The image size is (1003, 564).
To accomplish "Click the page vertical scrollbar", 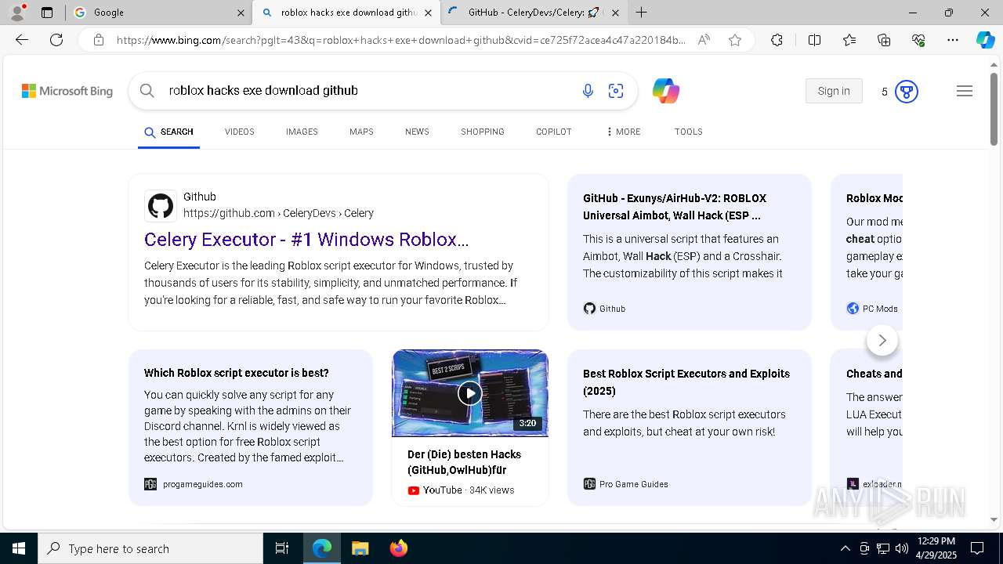I will [x=994, y=107].
